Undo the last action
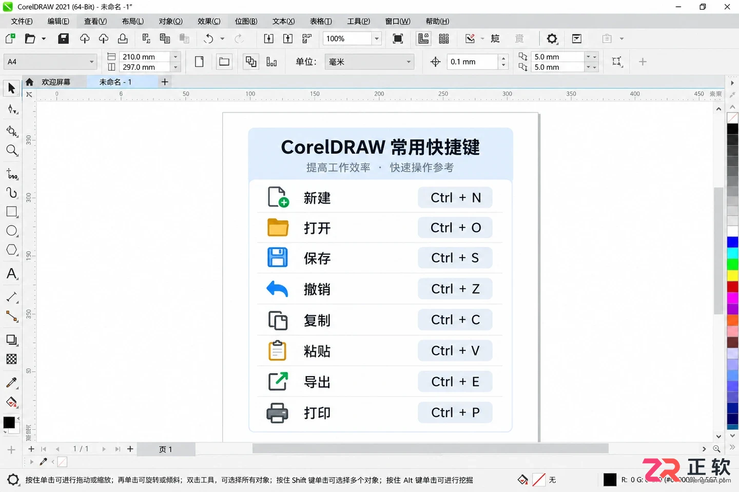739x492 pixels. click(x=208, y=38)
